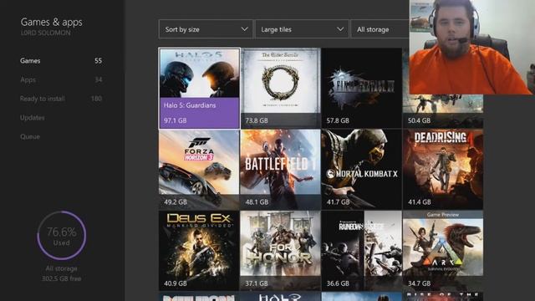Image resolution: width=535 pixels, height=301 pixels.
Task: Select the 50.4 GB game tile
Action: coord(443,111)
